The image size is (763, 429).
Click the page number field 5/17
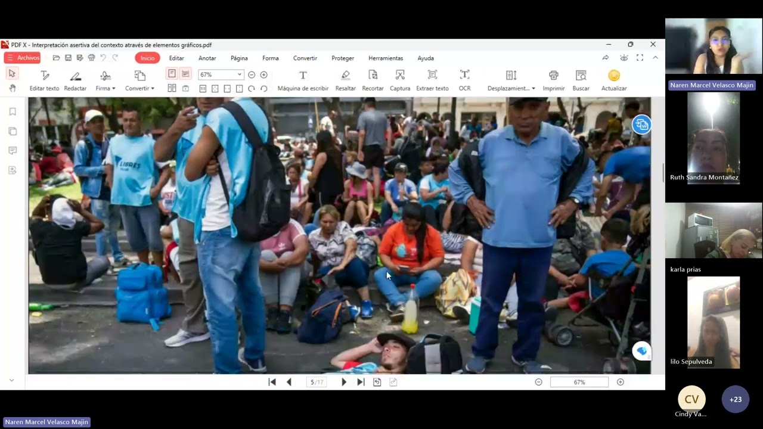click(x=317, y=382)
